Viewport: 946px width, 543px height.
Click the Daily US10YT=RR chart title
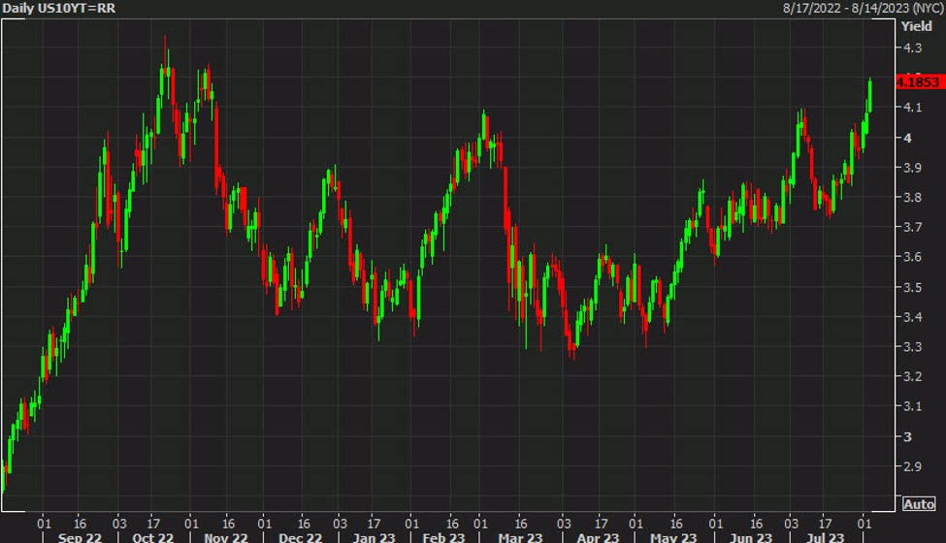tap(58, 8)
